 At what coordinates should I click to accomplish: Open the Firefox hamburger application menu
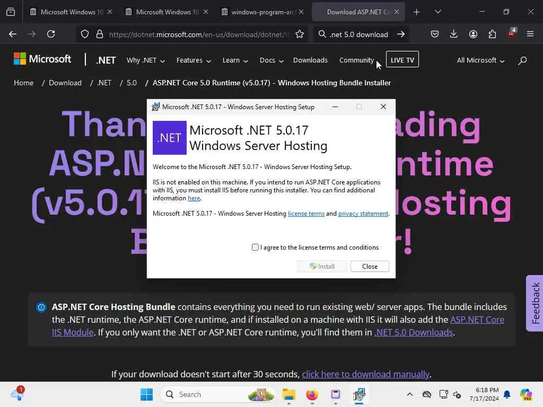coord(530,34)
